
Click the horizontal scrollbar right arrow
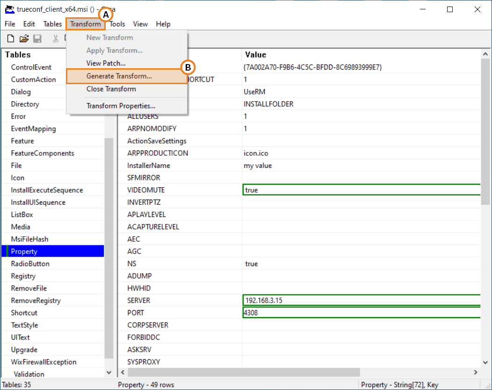click(x=476, y=372)
